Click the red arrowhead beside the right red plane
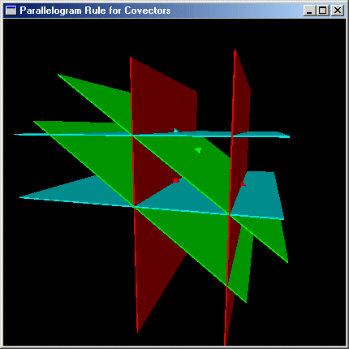The height and width of the screenshot is (349, 349). (243, 184)
